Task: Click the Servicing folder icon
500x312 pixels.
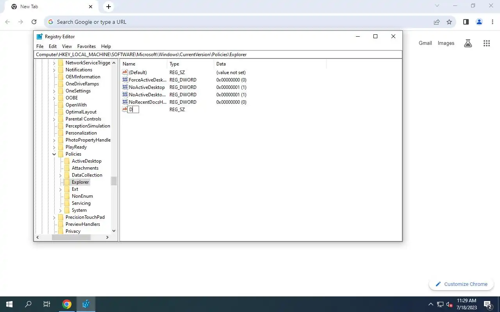Action: coord(67,203)
